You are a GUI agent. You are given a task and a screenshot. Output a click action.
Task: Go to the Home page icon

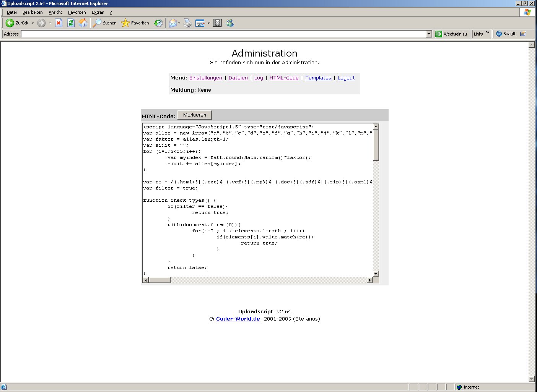point(83,23)
